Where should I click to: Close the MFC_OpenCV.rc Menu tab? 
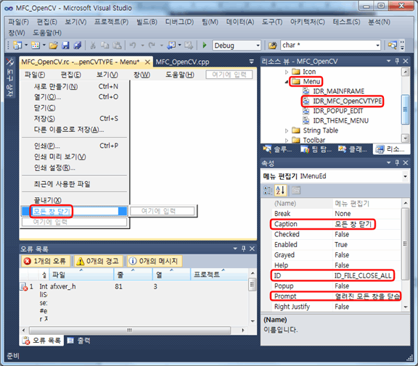(147, 62)
